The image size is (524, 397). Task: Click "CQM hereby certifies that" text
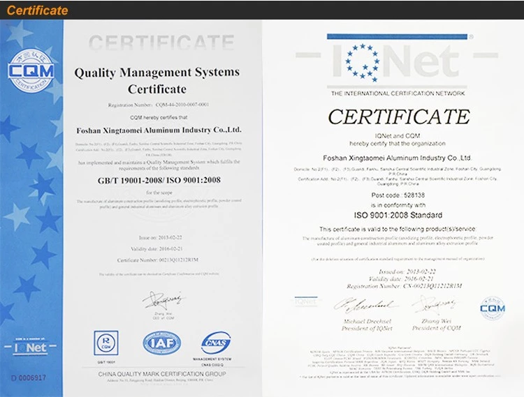(x=159, y=117)
